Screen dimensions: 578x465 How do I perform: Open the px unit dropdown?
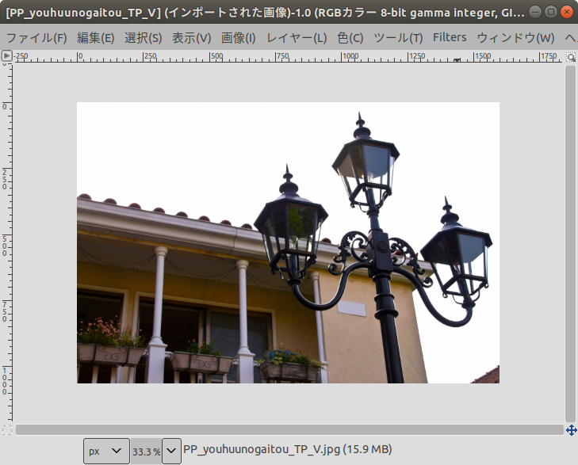click(106, 451)
